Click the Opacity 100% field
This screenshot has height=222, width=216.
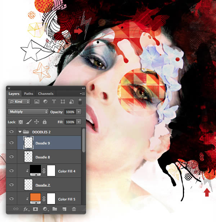coord(70,112)
